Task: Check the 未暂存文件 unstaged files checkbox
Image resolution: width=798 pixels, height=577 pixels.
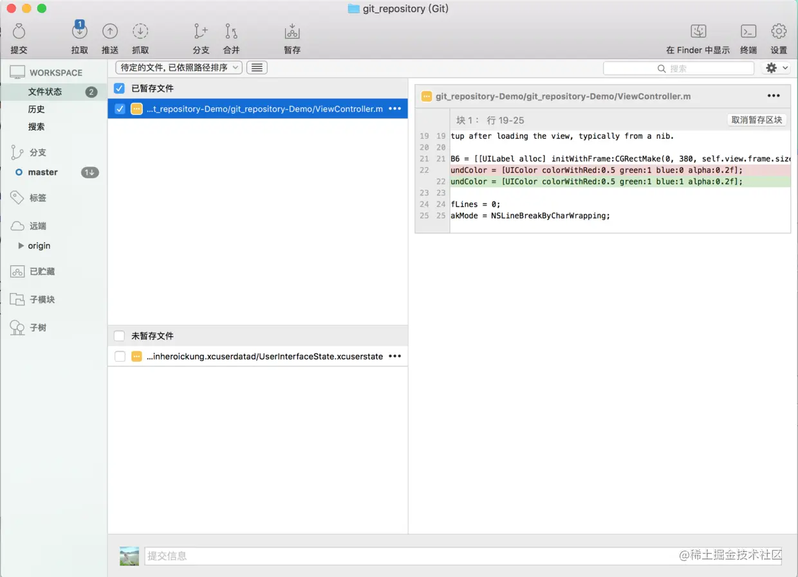Action: tap(119, 335)
